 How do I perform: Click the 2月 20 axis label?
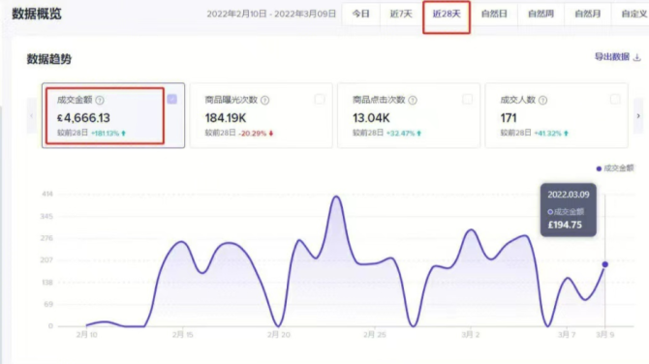pos(279,334)
